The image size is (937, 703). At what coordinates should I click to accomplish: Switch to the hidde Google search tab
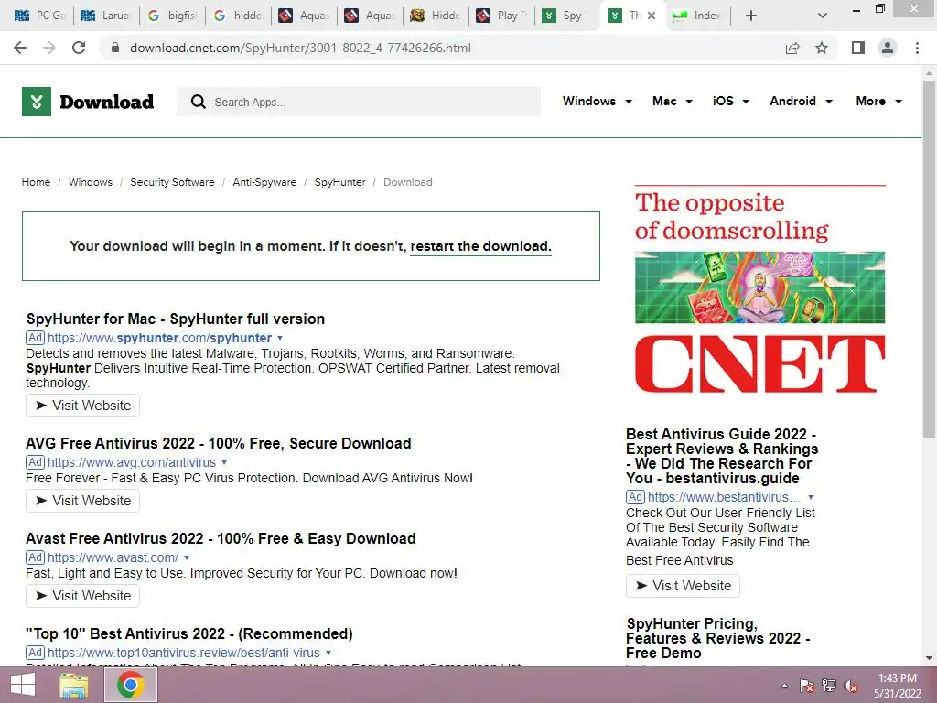[237, 16]
